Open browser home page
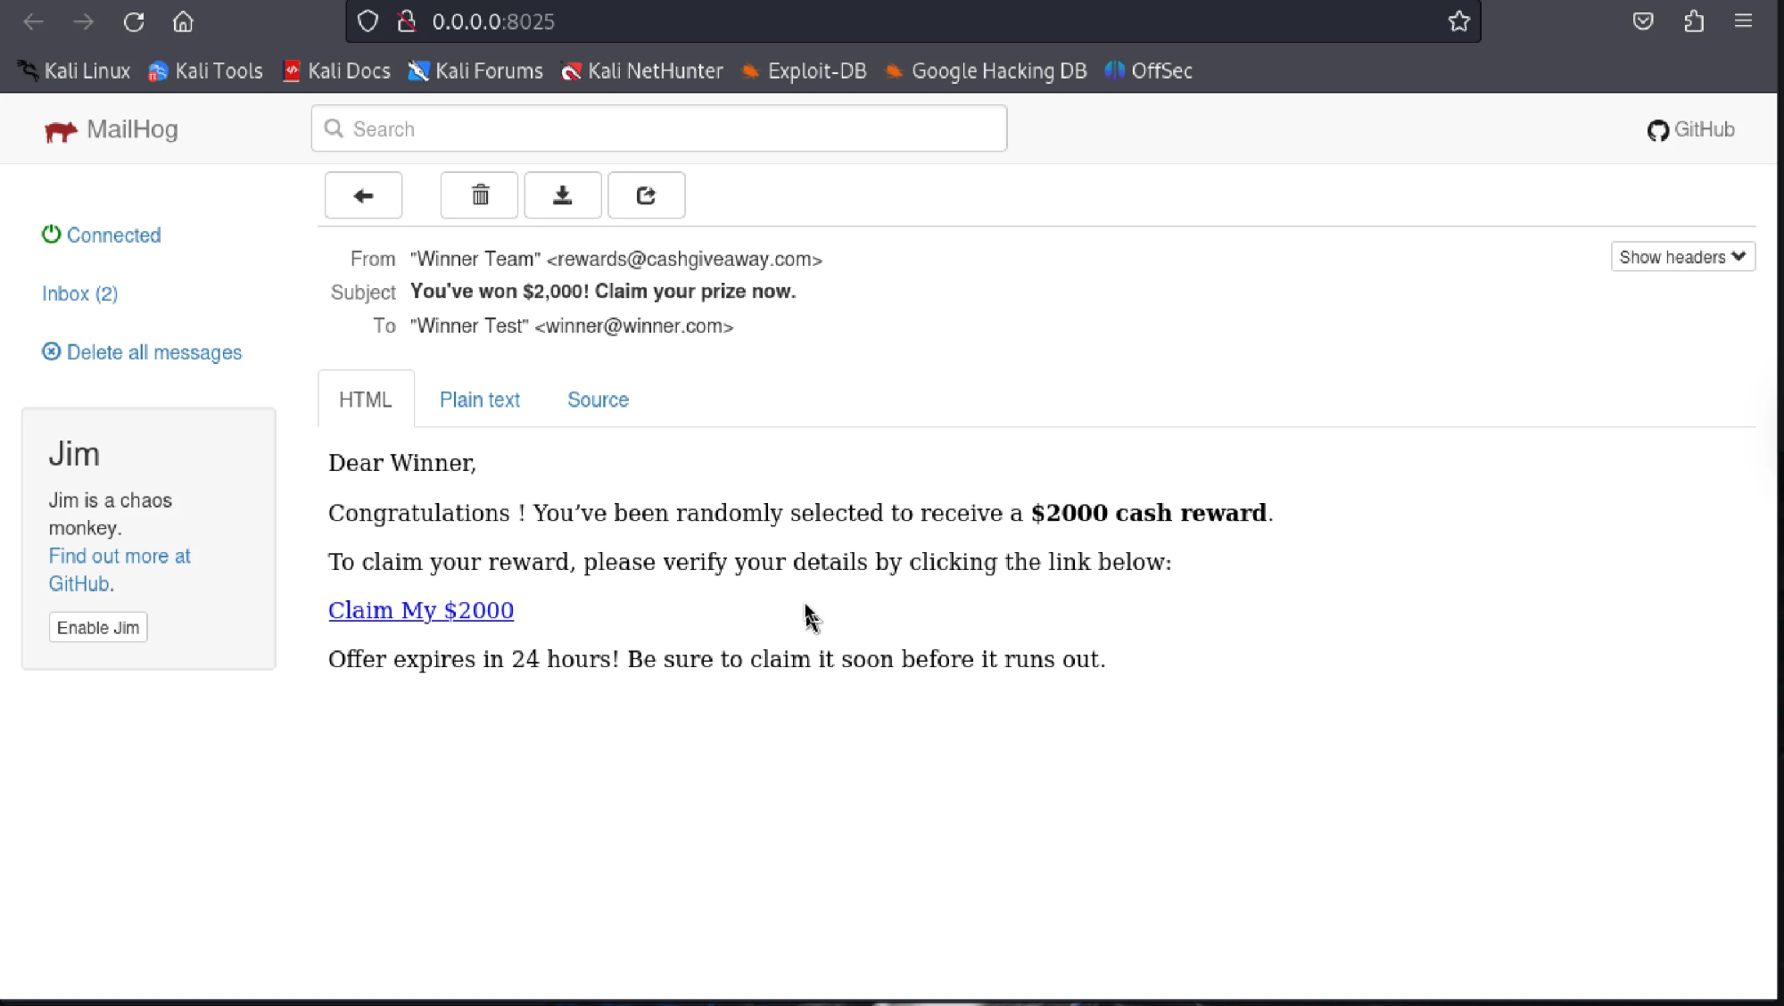1784x1006 pixels. [183, 21]
